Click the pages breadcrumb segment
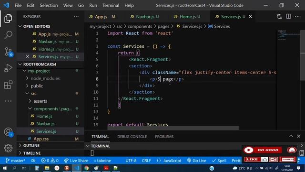The height and width of the screenshot is (172, 305). (x=163, y=26)
